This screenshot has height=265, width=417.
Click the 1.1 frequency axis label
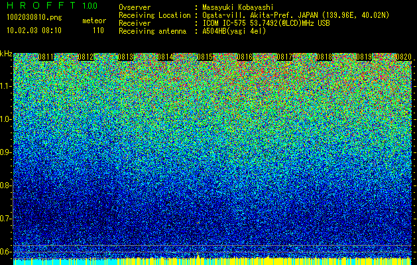[5, 86]
